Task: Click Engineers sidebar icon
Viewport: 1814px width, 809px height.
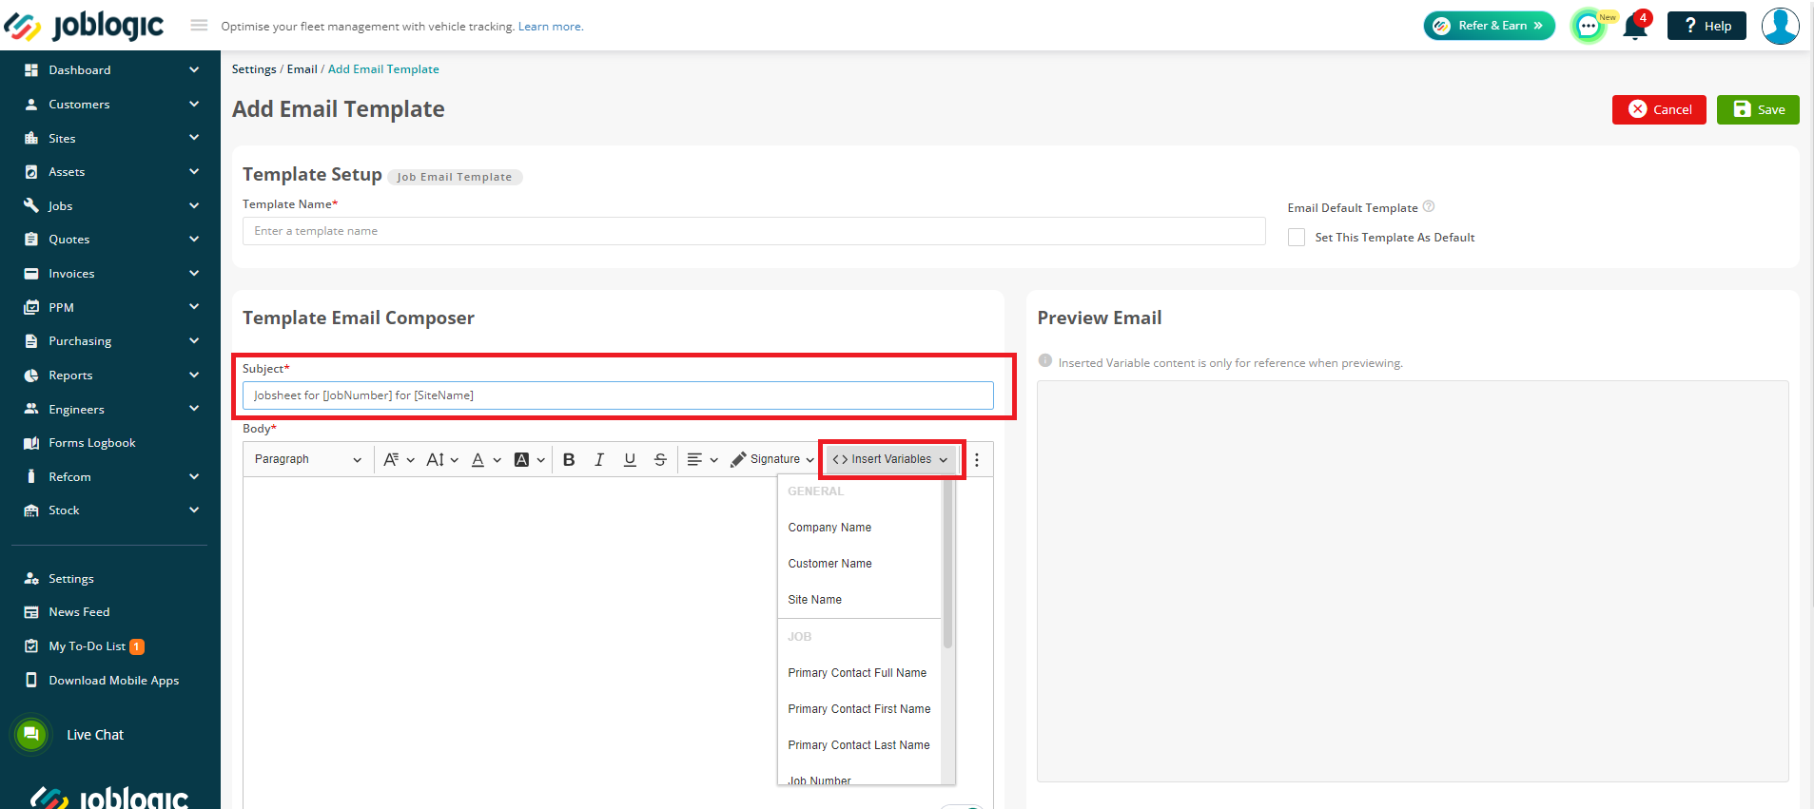Action: (x=31, y=410)
